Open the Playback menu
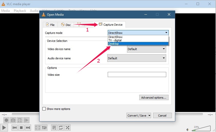The width and height of the screenshot is (216, 132). coord(20,11)
